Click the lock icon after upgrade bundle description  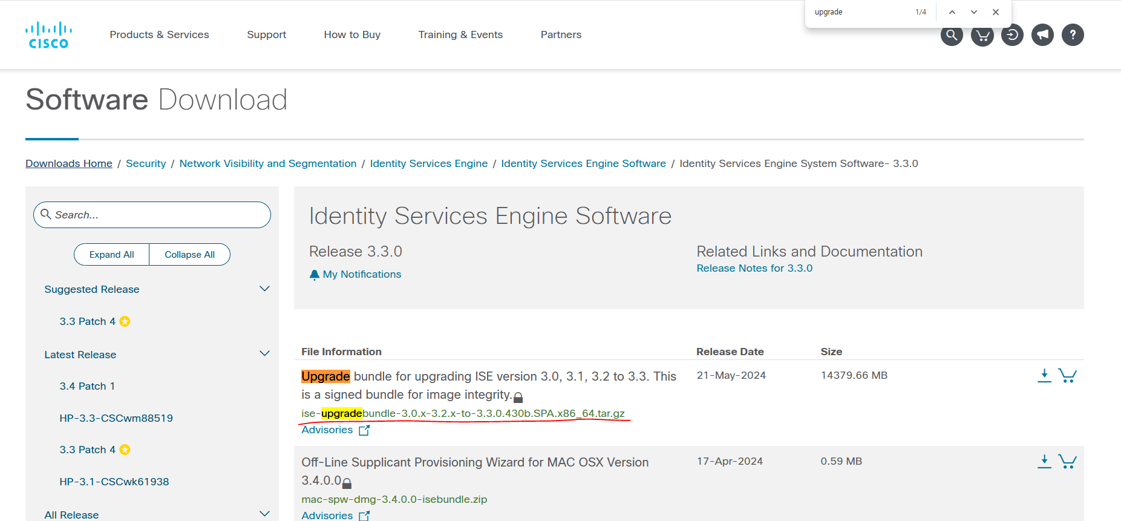(x=518, y=397)
